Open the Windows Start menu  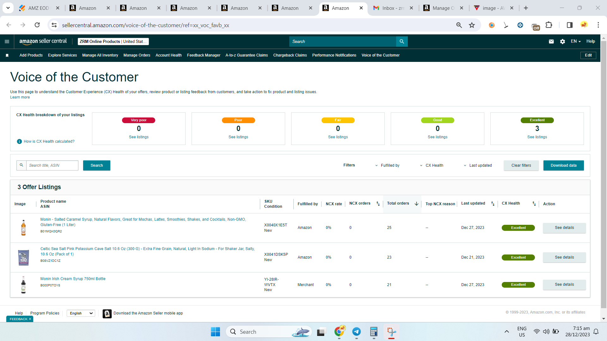point(215,332)
